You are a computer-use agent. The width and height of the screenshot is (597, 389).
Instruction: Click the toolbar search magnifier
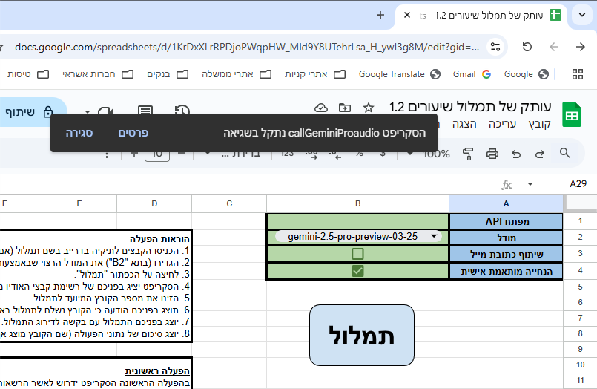click(565, 153)
